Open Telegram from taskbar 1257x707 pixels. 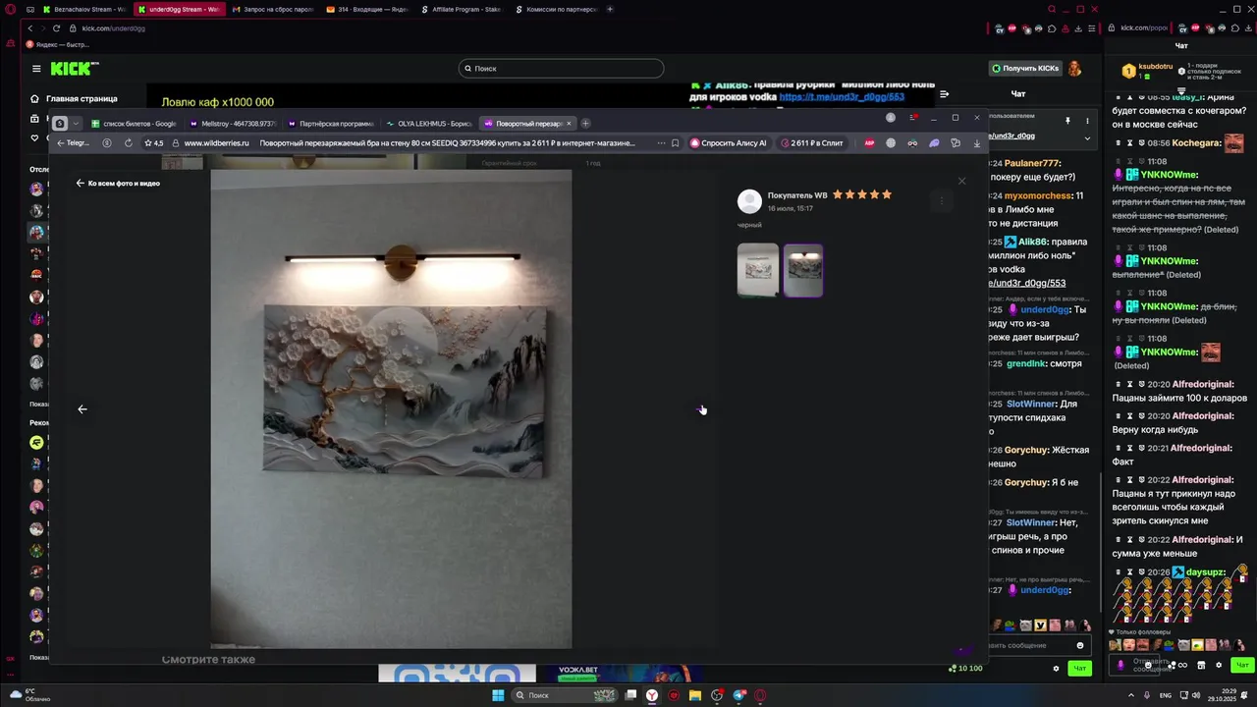click(x=738, y=695)
